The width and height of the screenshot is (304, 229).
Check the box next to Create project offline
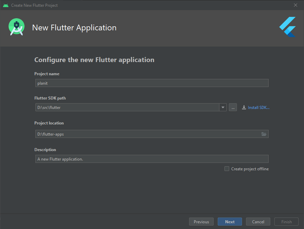(x=227, y=169)
